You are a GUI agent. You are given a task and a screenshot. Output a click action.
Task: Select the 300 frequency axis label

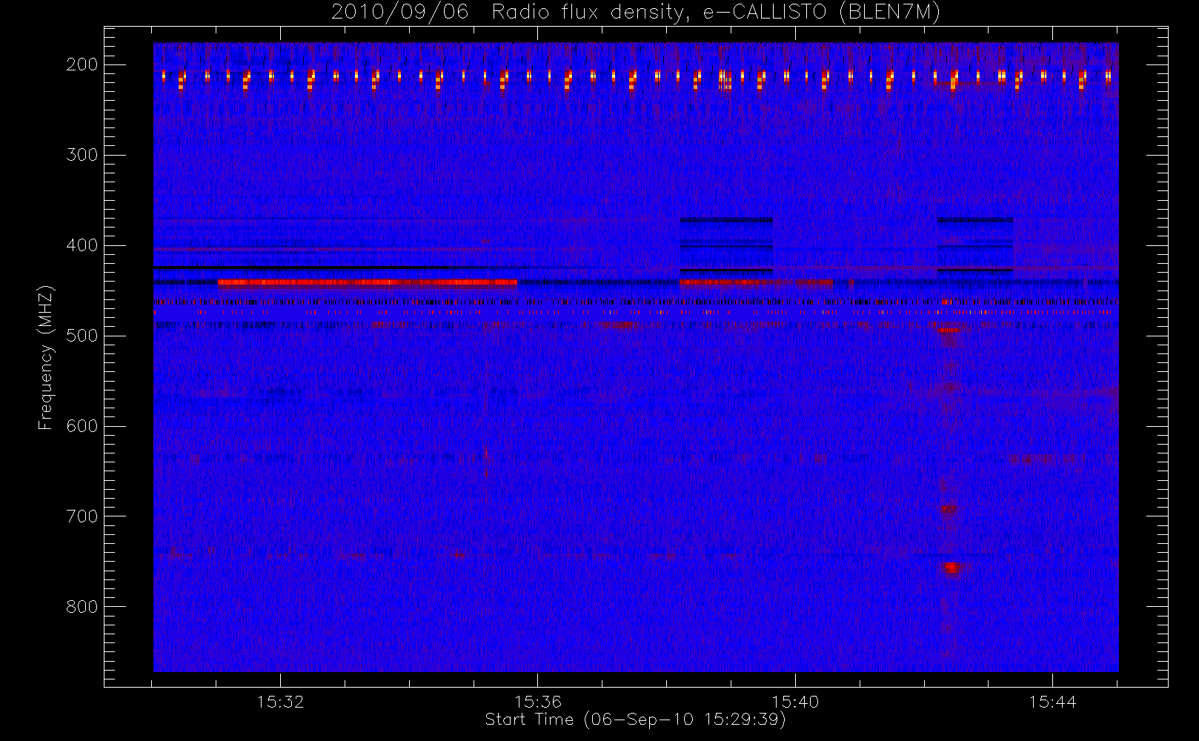pyautogui.click(x=82, y=155)
